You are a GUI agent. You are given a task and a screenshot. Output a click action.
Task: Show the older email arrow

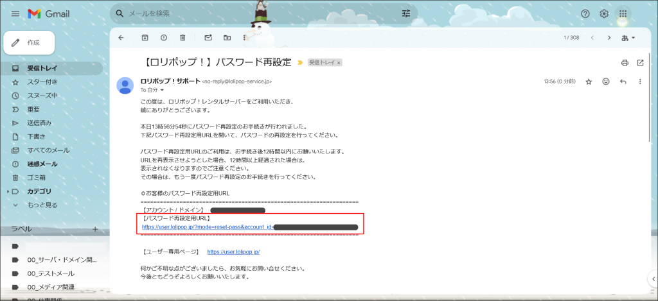click(x=609, y=38)
